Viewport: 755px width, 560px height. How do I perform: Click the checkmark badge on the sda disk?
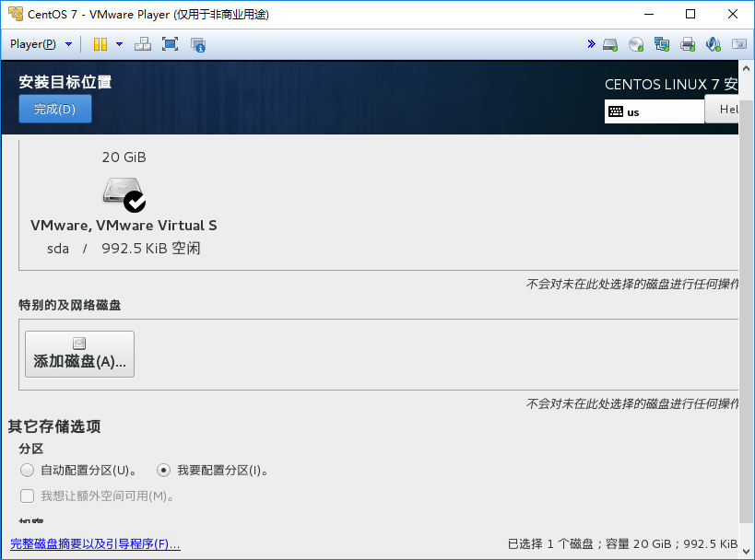tap(135, 202)
